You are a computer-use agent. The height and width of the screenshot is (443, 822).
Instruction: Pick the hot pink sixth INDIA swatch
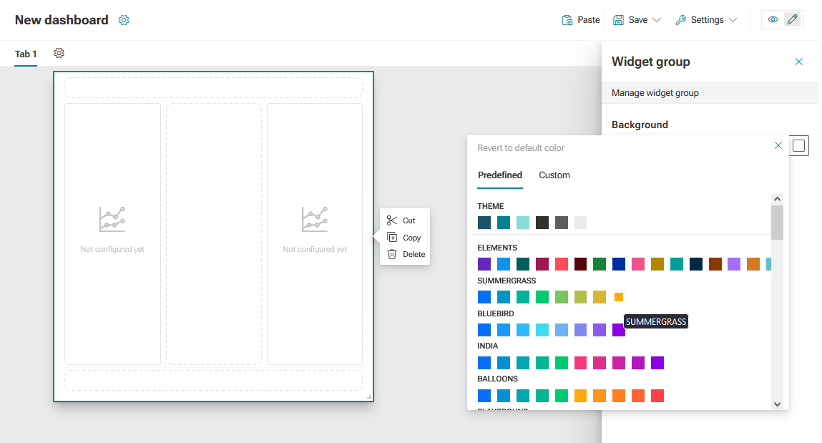tap(580, 363)
